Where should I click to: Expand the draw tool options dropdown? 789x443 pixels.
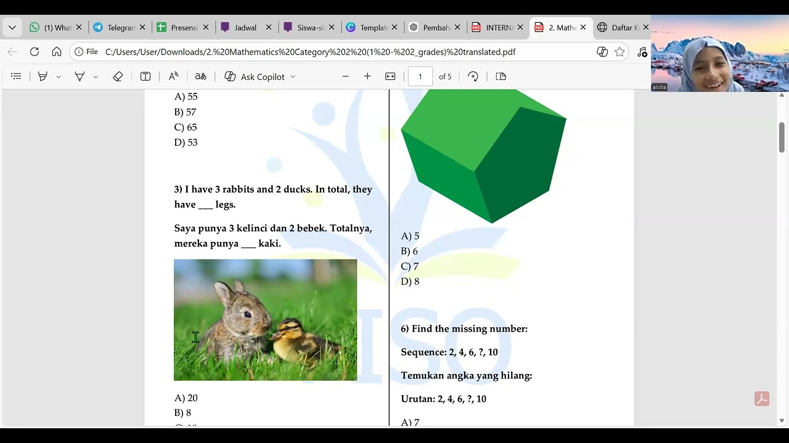point(96,77)
